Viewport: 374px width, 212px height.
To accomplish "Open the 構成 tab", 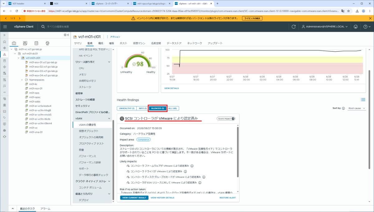I will pyautogui.click(x=101, y=43).
